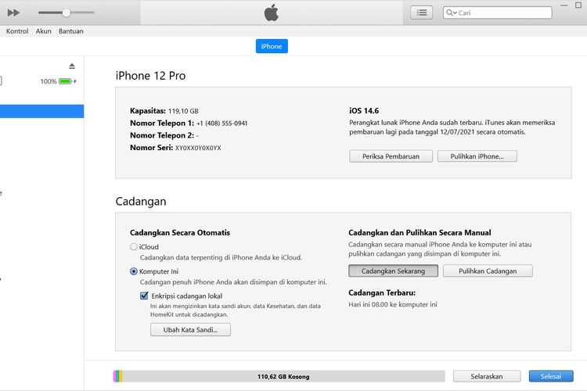Image resolution: width=587 pixels, height=391 pixels.
Task: Toggle the Enkripsi cadangan lokal checkbox
Action: pos(144,296)
